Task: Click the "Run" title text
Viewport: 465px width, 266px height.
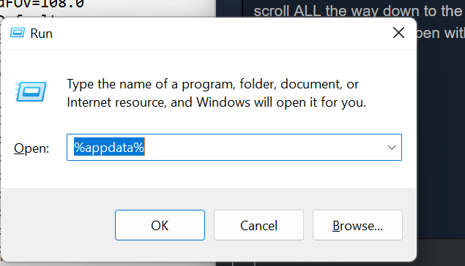Action: (41, 34)
